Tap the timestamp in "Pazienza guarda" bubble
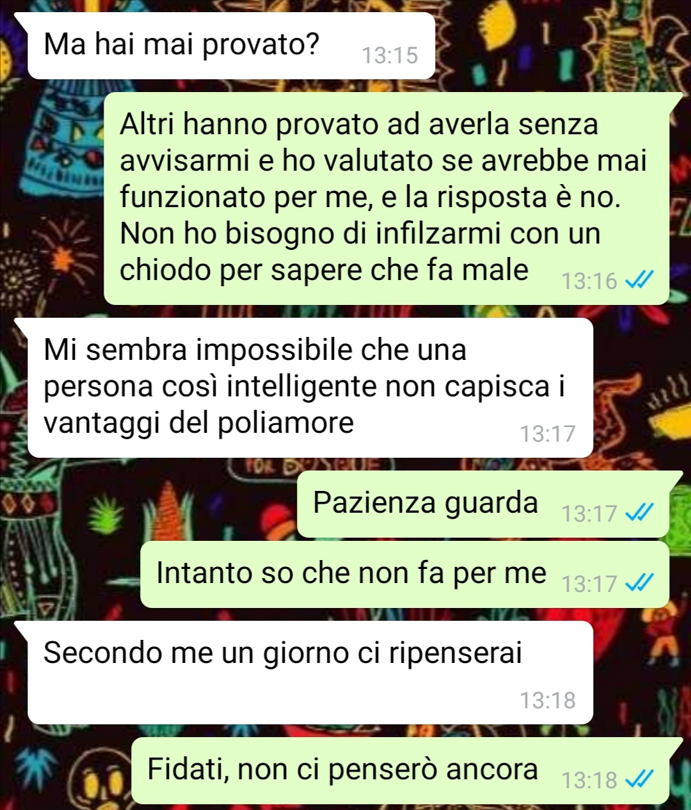Screen dimensions: 691x810 click(x=589, y=513)
